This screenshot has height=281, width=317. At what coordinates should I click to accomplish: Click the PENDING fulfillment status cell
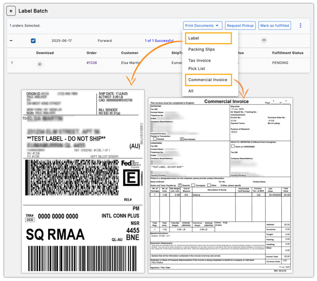[x=280, y=63]
